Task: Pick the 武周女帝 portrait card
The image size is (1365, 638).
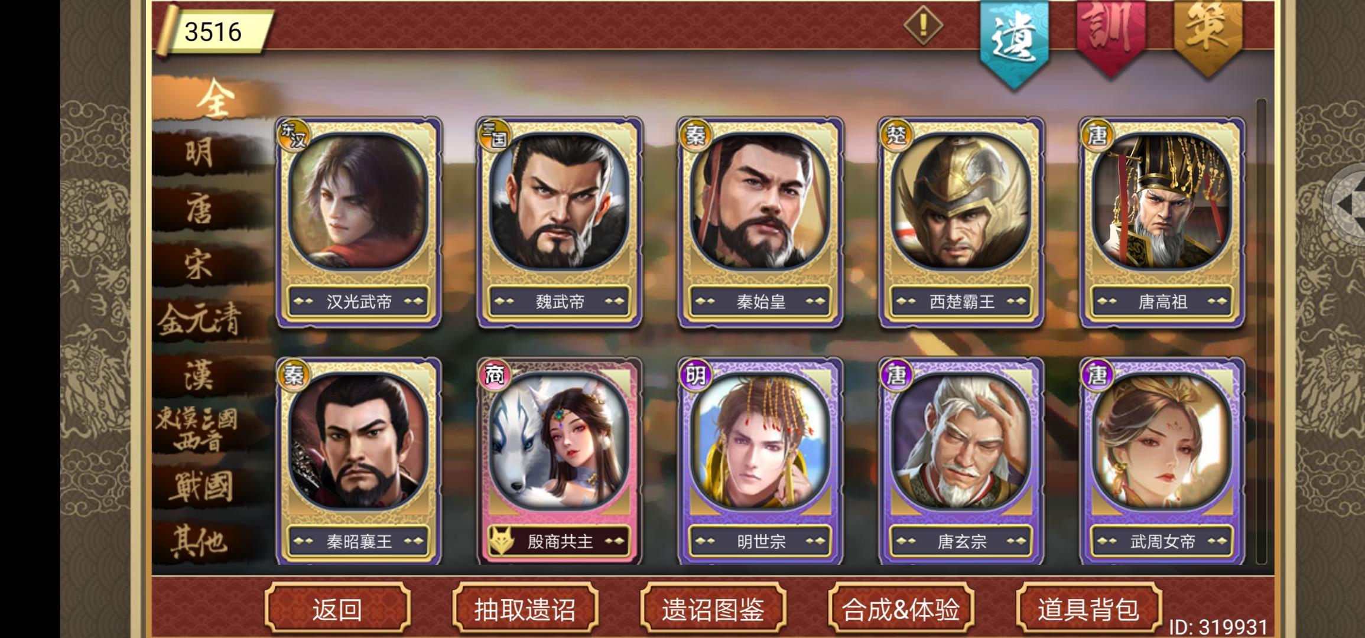Action: click(1162, 461)
